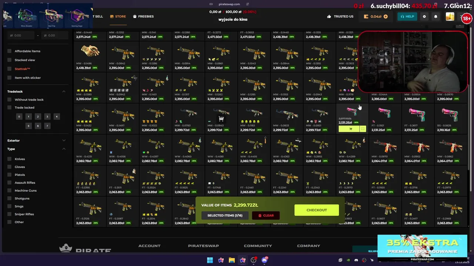Open site settings gear icon
Viewport: 474px width, 266px height.
424,16
